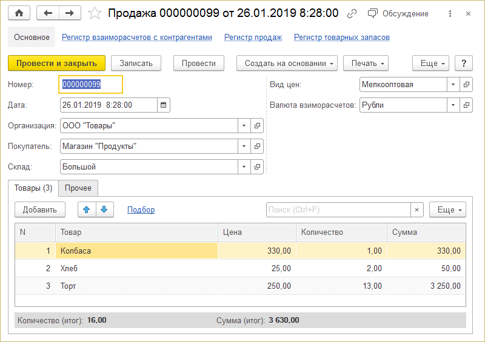
Task: Open the three-dot options menu in title bar
Action: (x=450, y=13)
